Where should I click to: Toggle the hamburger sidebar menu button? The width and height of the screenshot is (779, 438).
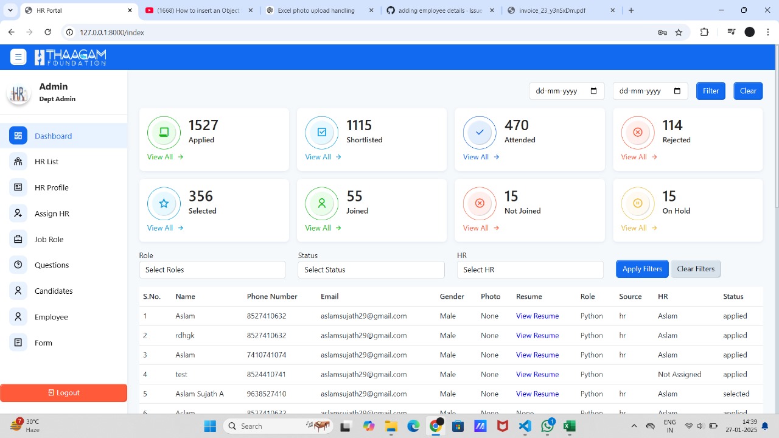pyautogui.click(x=18, y=57)
